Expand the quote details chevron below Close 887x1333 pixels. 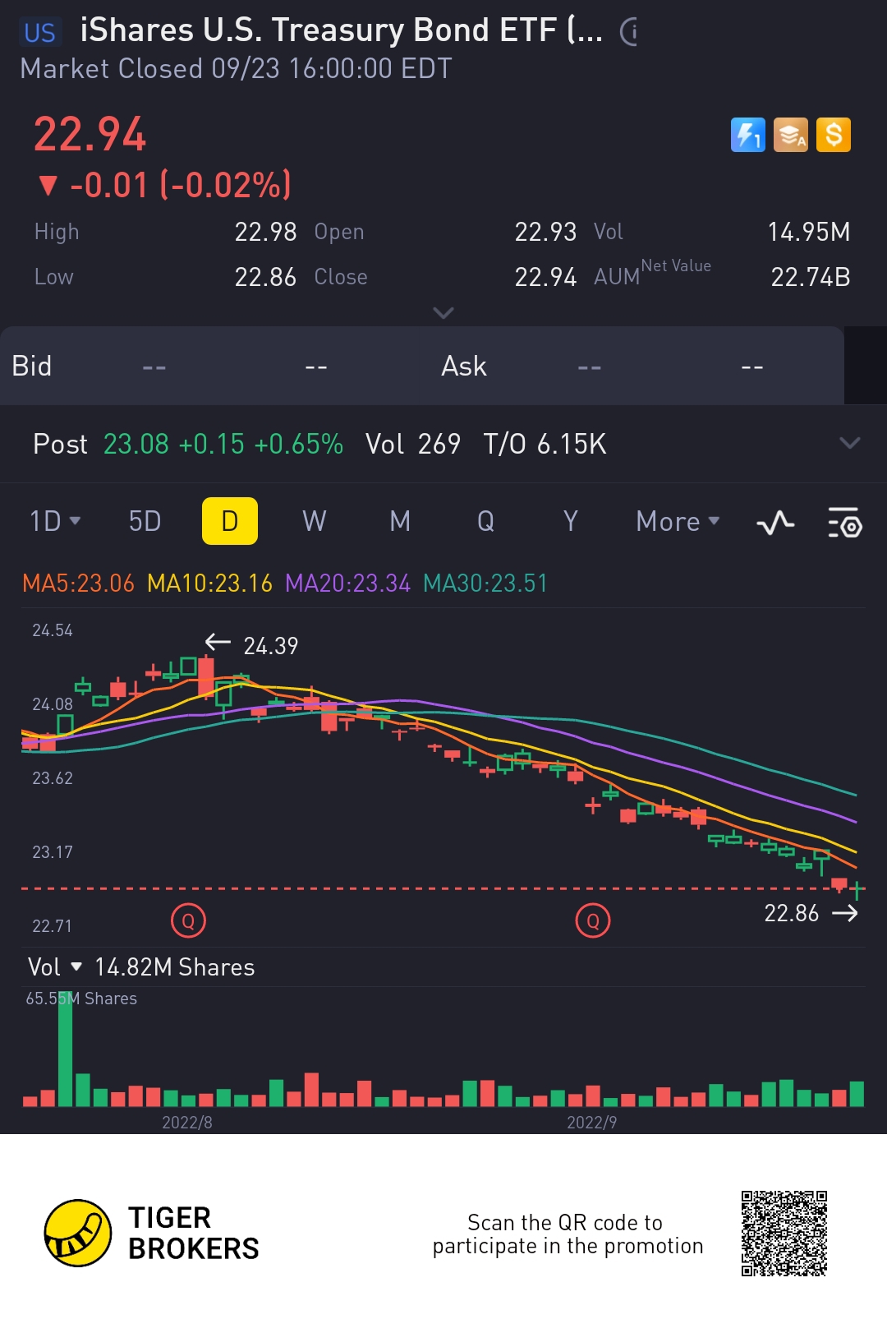pos(443,313)
